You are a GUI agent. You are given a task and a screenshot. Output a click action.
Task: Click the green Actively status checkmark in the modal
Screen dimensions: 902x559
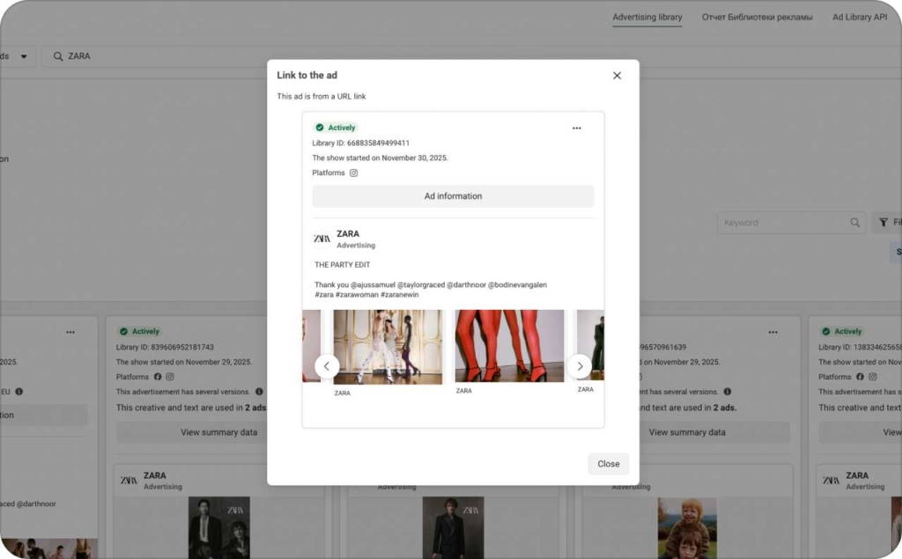(x=320, y=127)
